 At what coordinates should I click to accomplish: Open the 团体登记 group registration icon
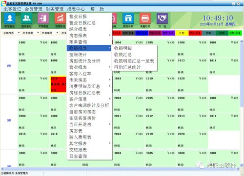26,20
